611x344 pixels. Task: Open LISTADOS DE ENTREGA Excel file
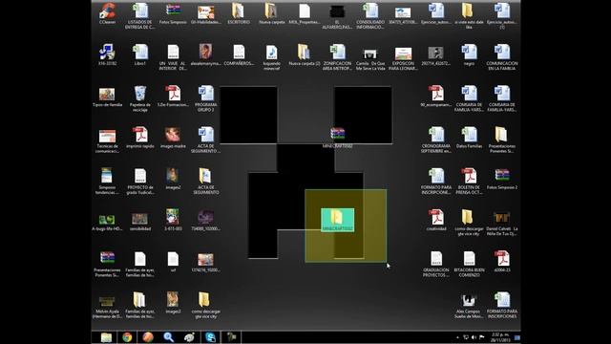(140, 16)
